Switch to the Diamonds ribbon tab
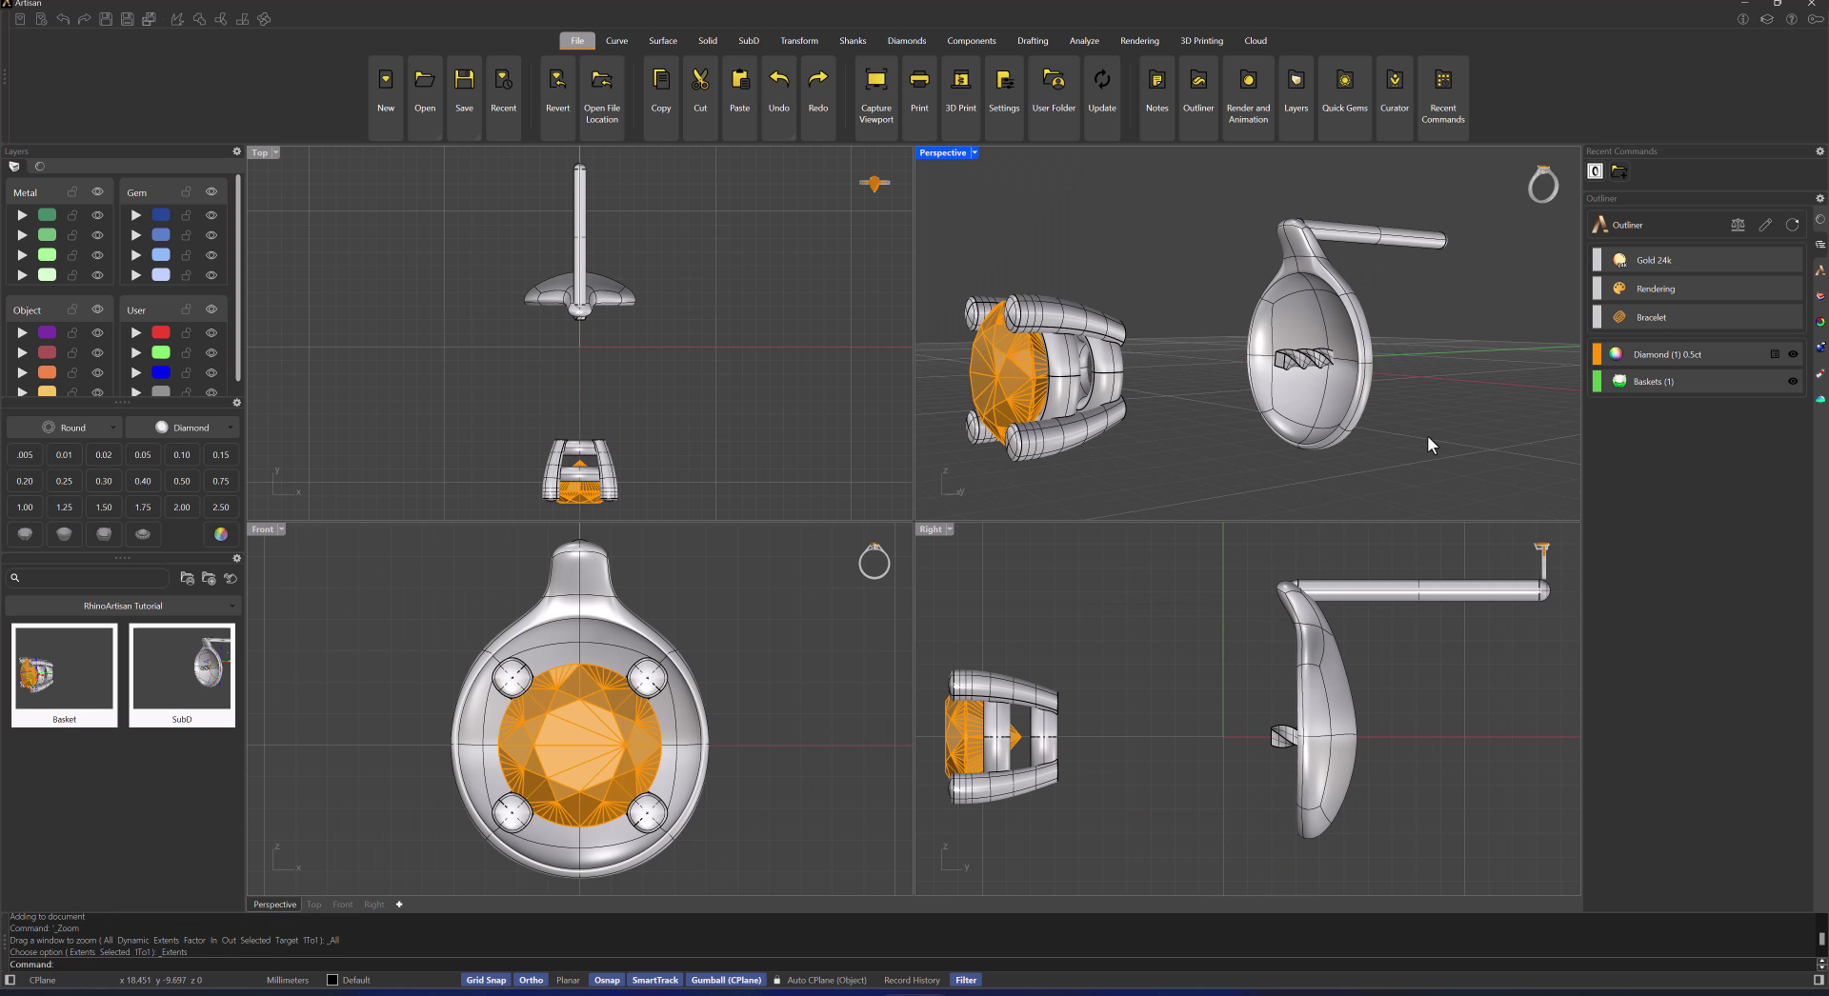Image resolution: width=1829 pixels, height=996 pixels. pos(906,41)
